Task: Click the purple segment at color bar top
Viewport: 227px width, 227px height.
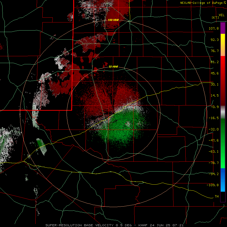Action: [x=223, y=28]
